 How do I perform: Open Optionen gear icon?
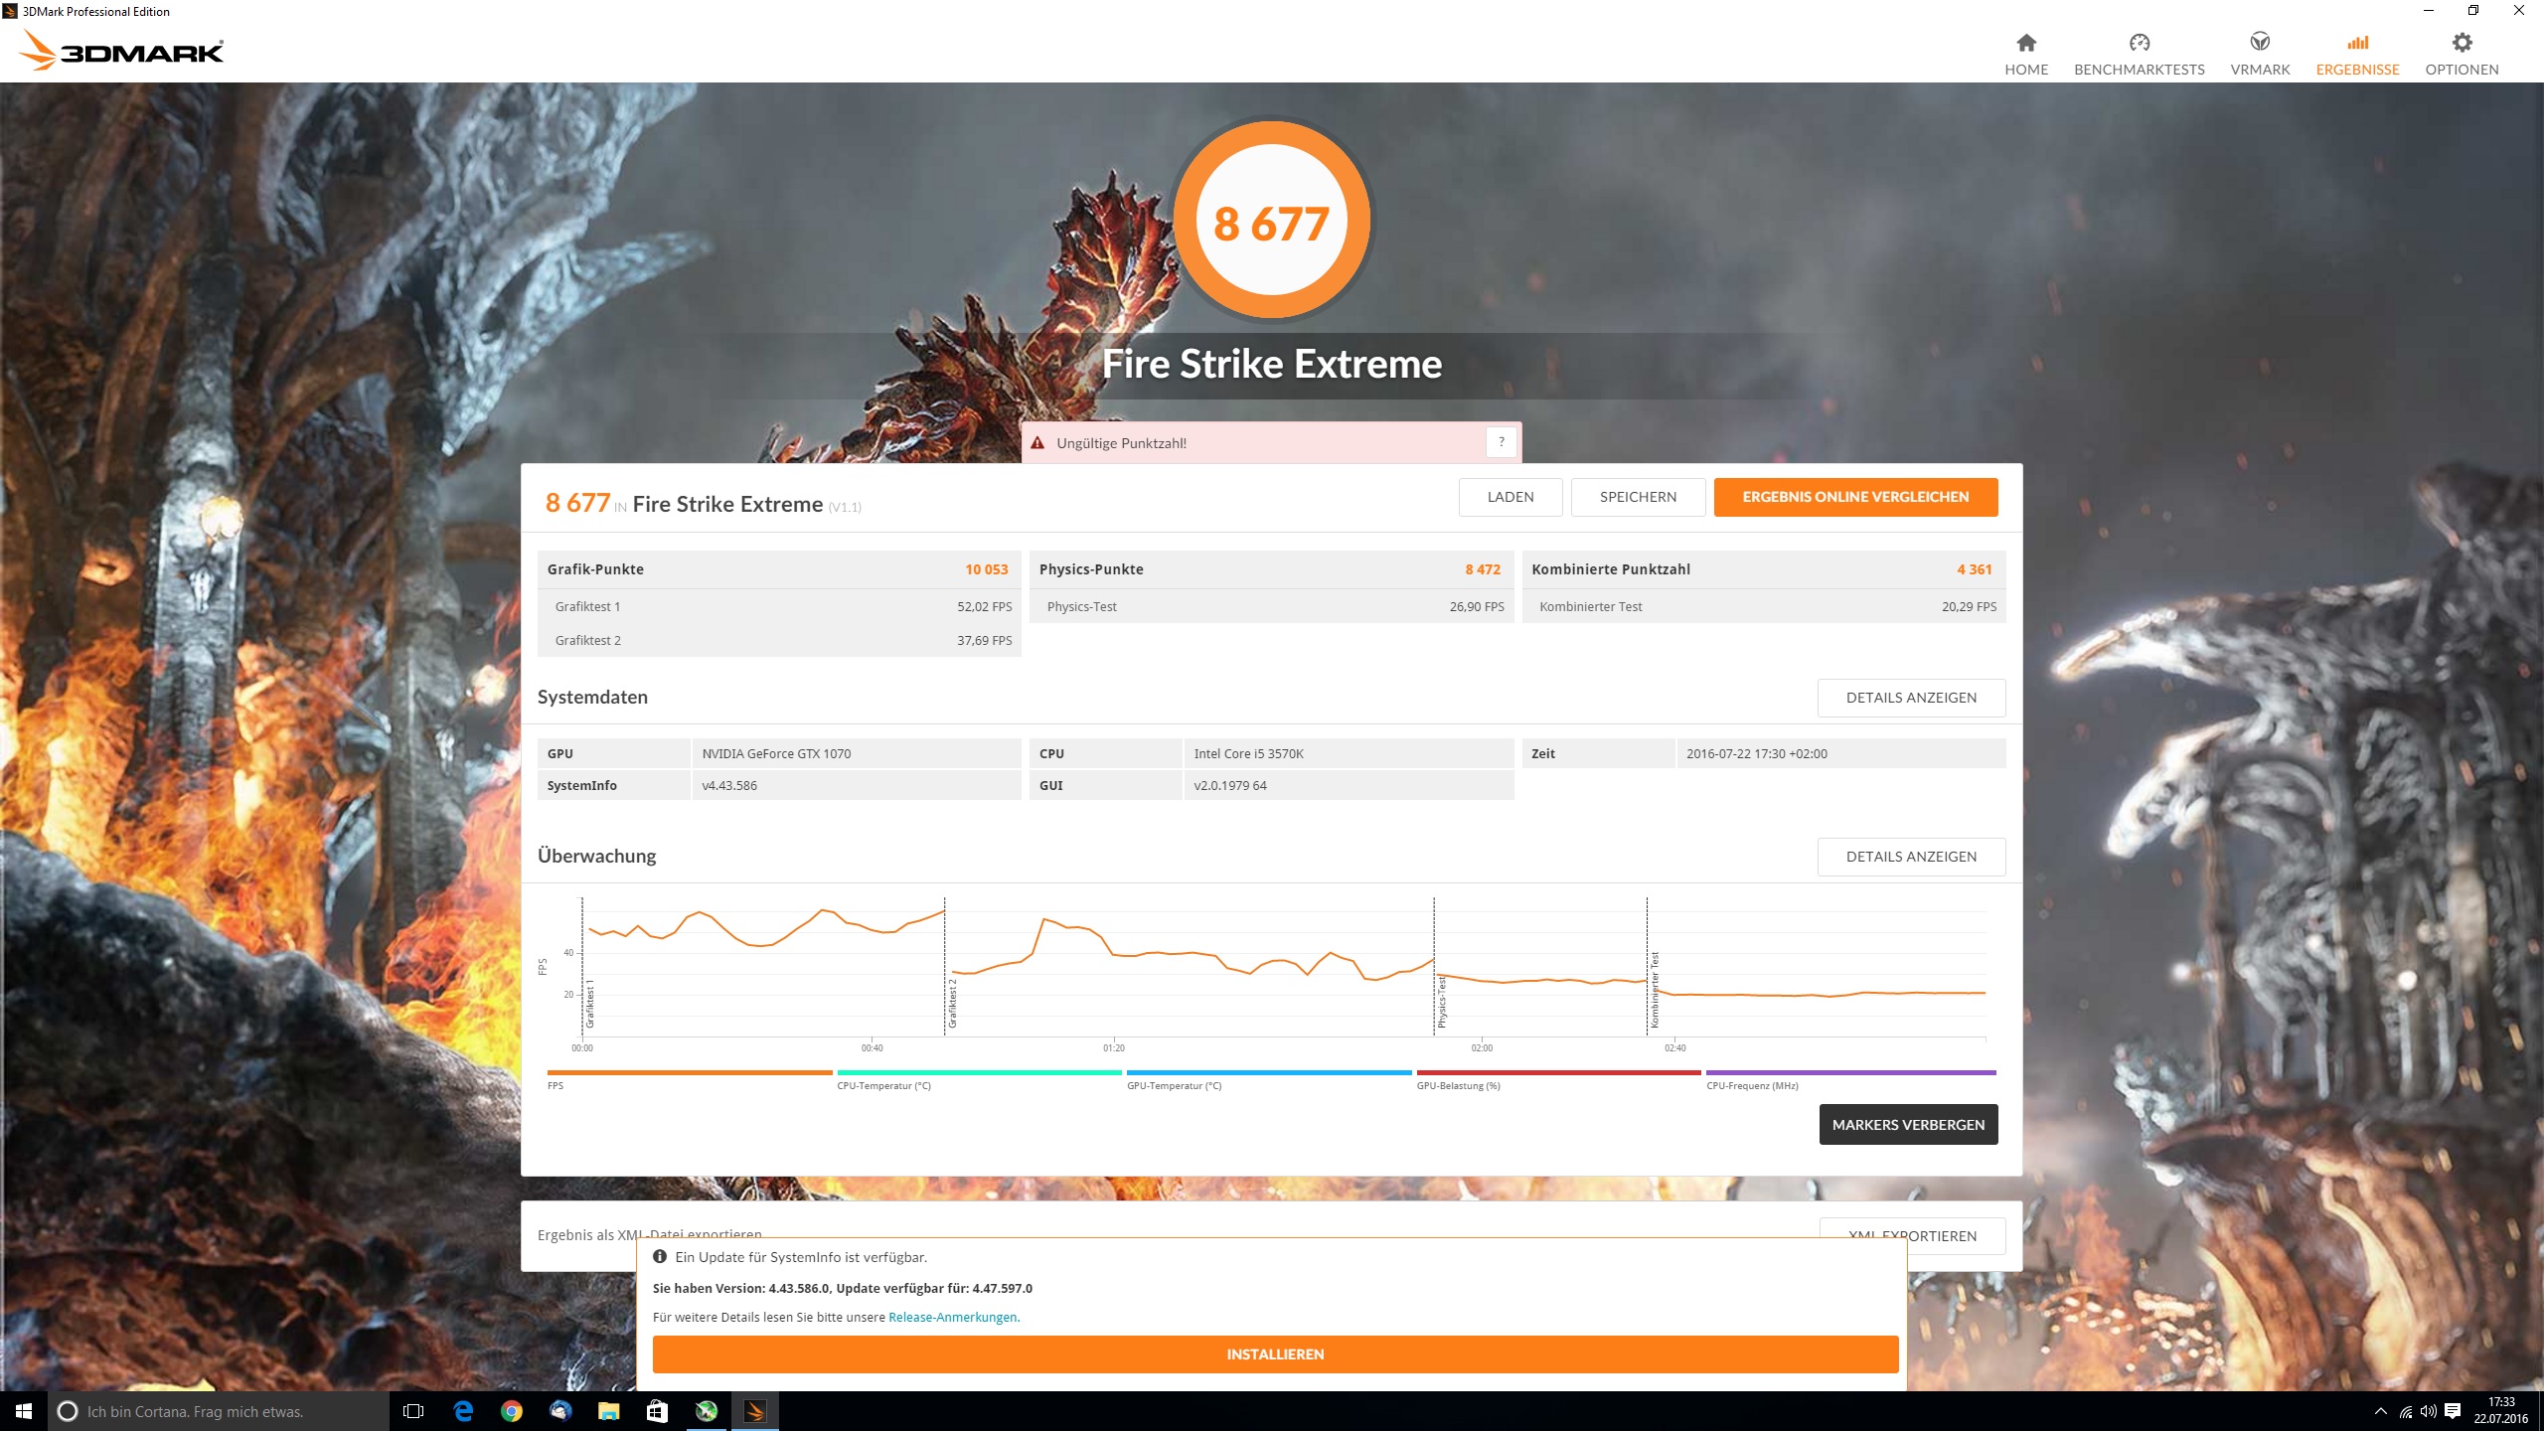point(2461,43)
